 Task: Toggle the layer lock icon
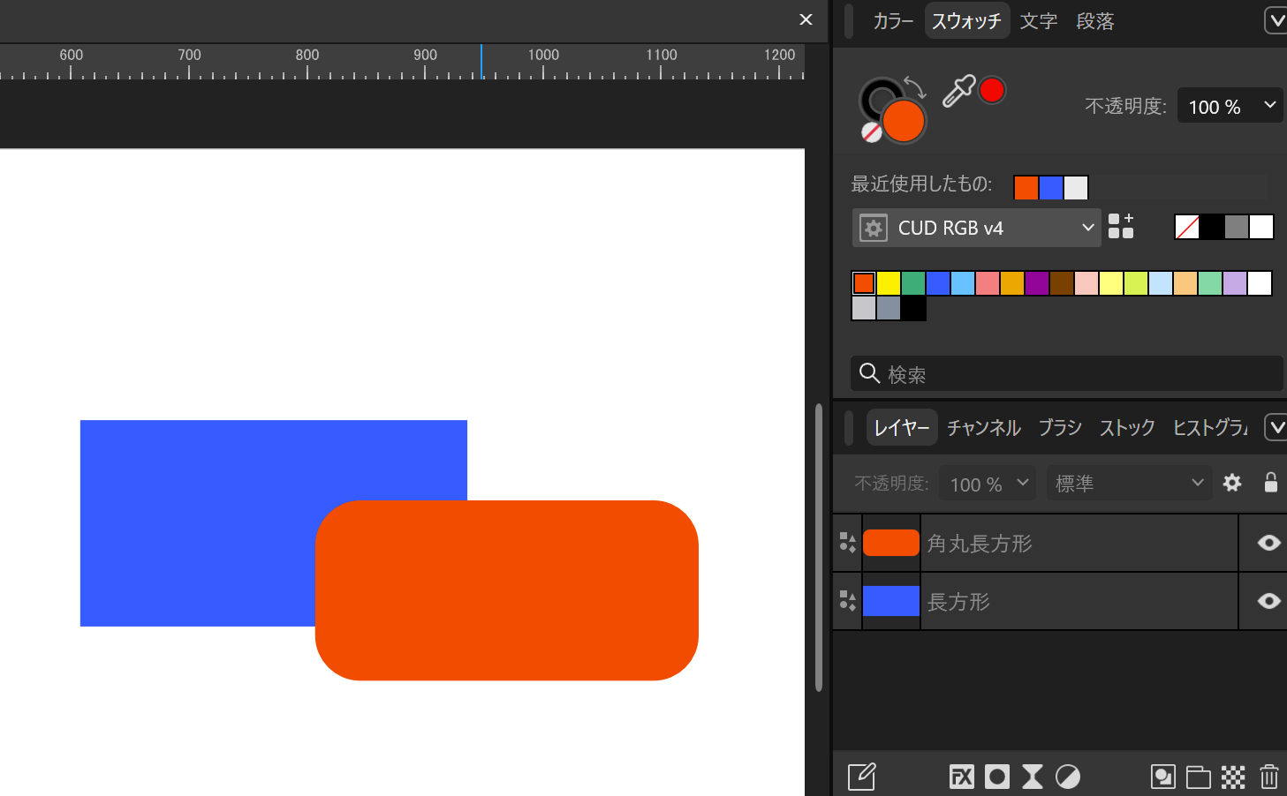[1271, 482]
